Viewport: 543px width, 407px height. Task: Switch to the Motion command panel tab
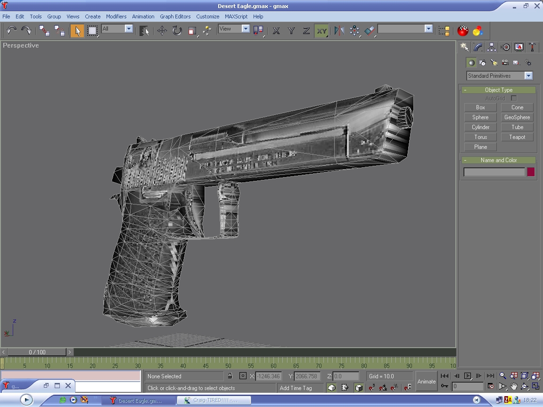point(505,47)
